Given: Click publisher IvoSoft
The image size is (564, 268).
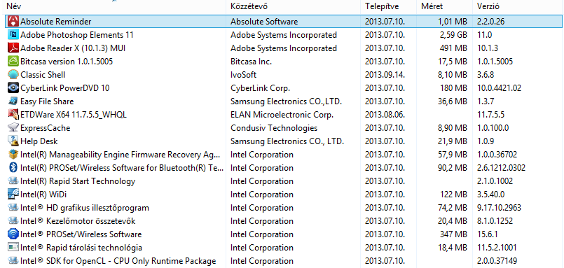Looking at the screenshot, I should [244, 75].
